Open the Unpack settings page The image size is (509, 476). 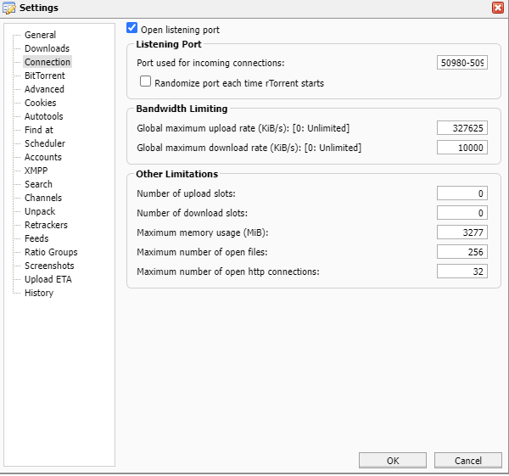(40, 211)
